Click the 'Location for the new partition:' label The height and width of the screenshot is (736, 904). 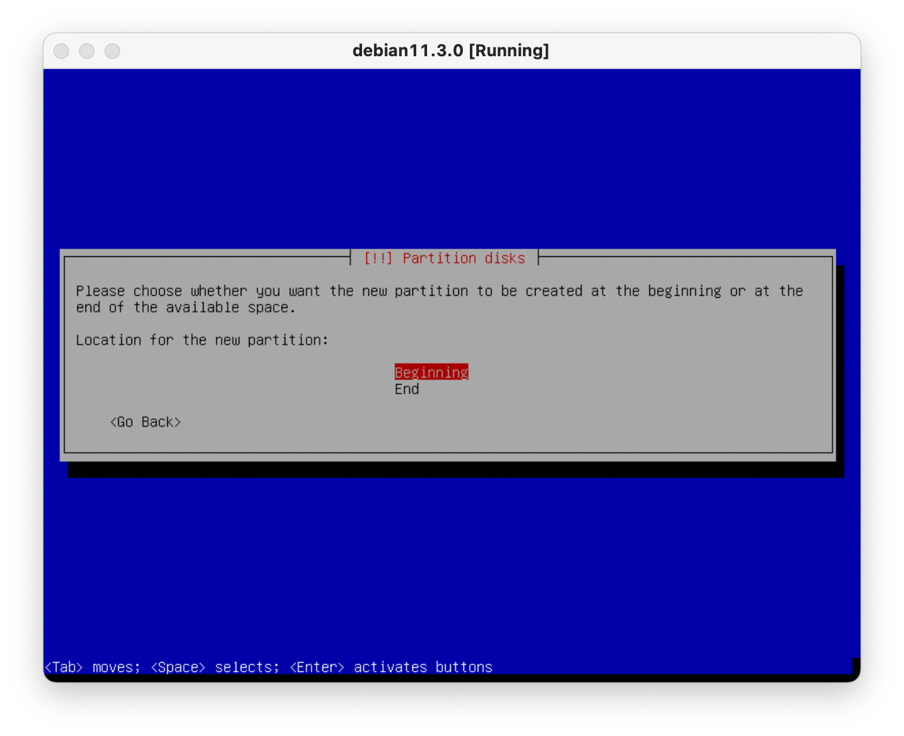202,340
